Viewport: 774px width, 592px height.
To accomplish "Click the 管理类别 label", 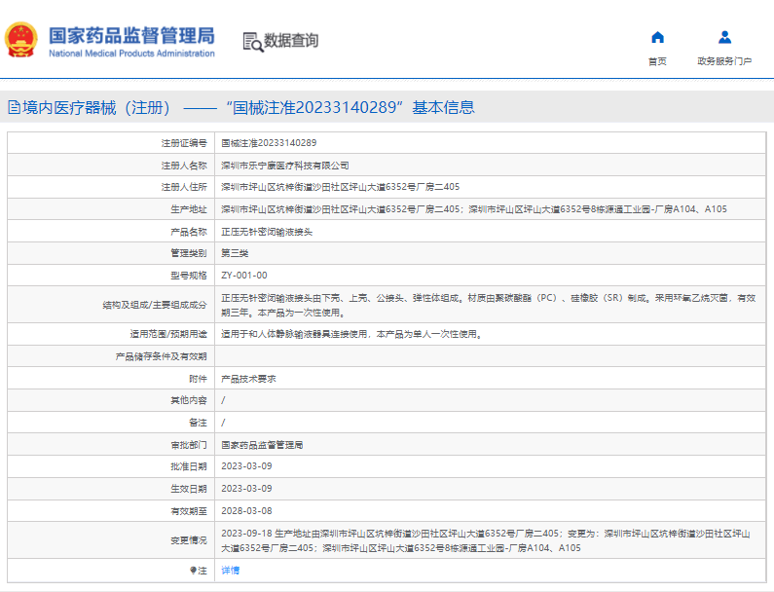I will click(x=189, y=253).
